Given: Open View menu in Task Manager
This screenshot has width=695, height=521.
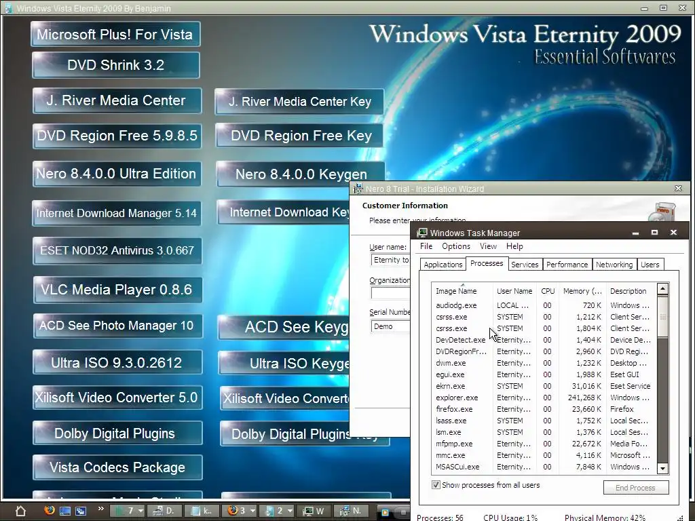Looking at the screenshot, I should point(488,246).
